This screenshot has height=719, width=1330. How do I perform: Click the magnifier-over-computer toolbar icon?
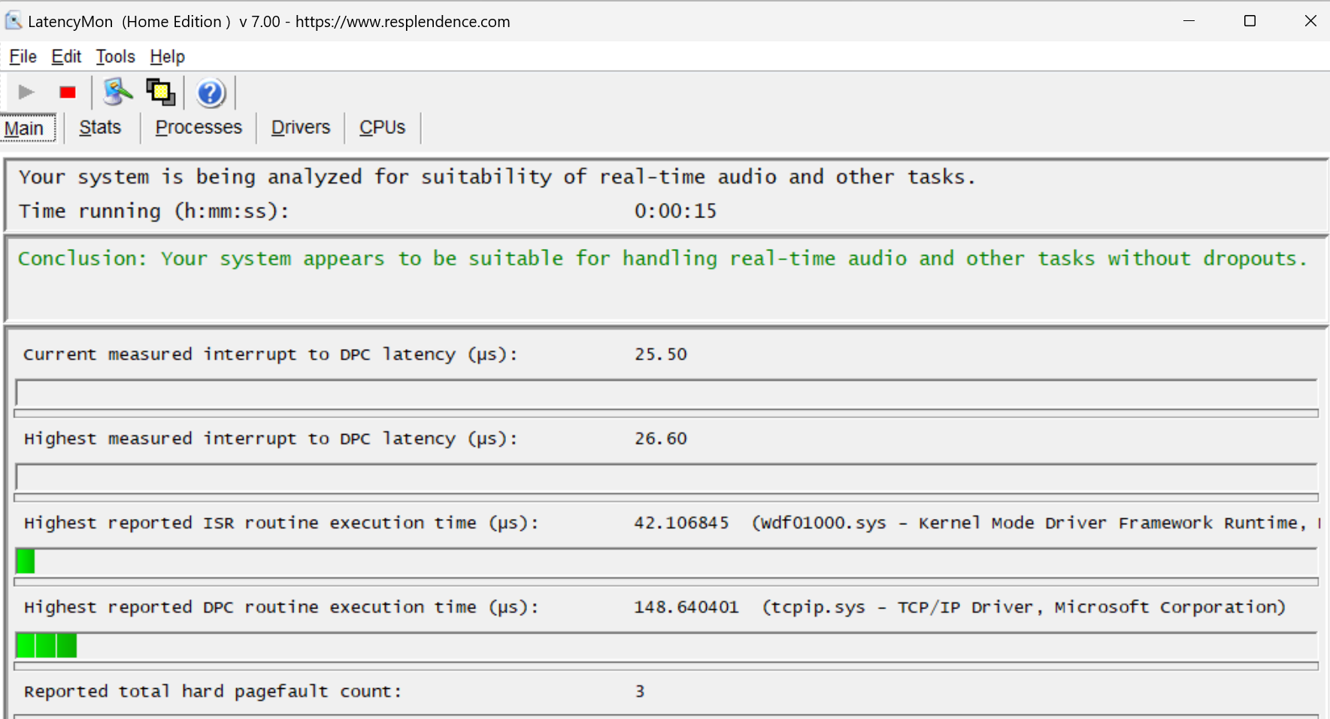pos(117,93)
